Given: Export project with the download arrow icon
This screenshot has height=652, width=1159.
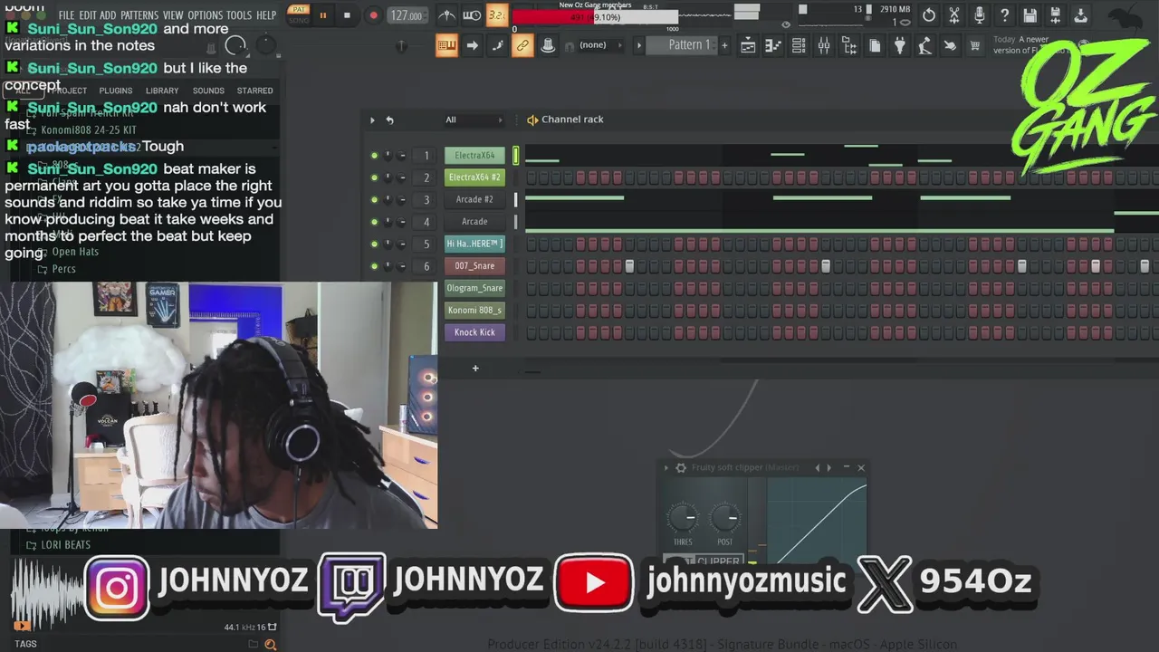Looking at the screenshot, I should point(1081,15).
